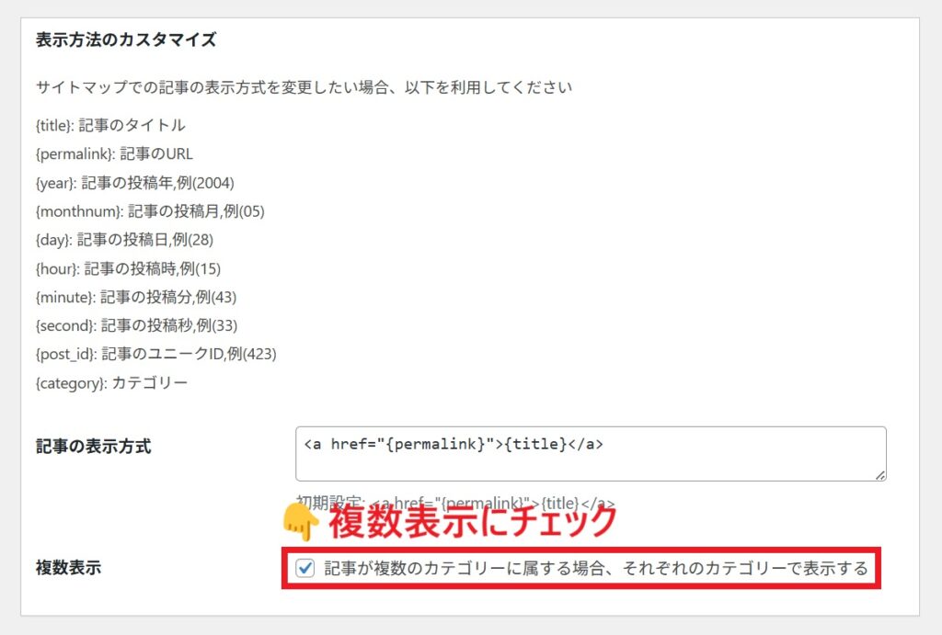Click the {year}: 記事の投稿年 line
Screen dimensions: 942x635
tap(134, 183)
